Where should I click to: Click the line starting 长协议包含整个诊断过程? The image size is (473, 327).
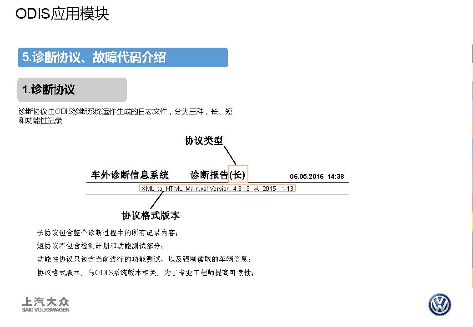tap(108, 233)
